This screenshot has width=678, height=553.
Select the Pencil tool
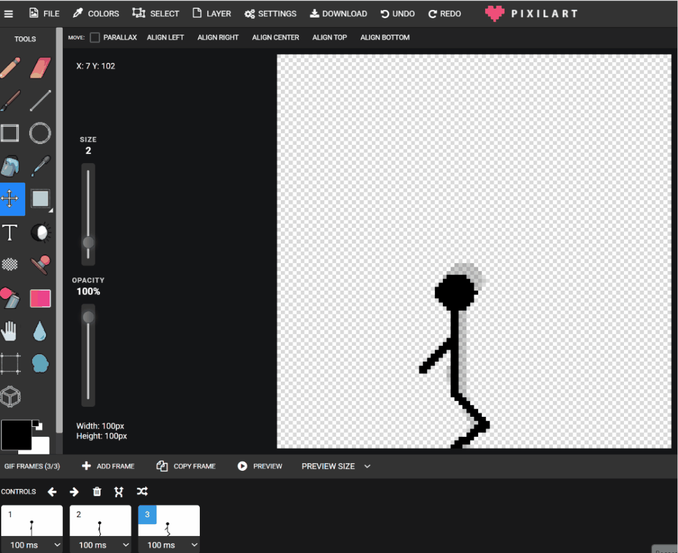coord(11,68)
